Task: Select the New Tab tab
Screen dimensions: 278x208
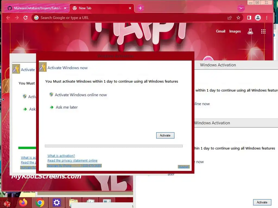Action: click(102, 8)
